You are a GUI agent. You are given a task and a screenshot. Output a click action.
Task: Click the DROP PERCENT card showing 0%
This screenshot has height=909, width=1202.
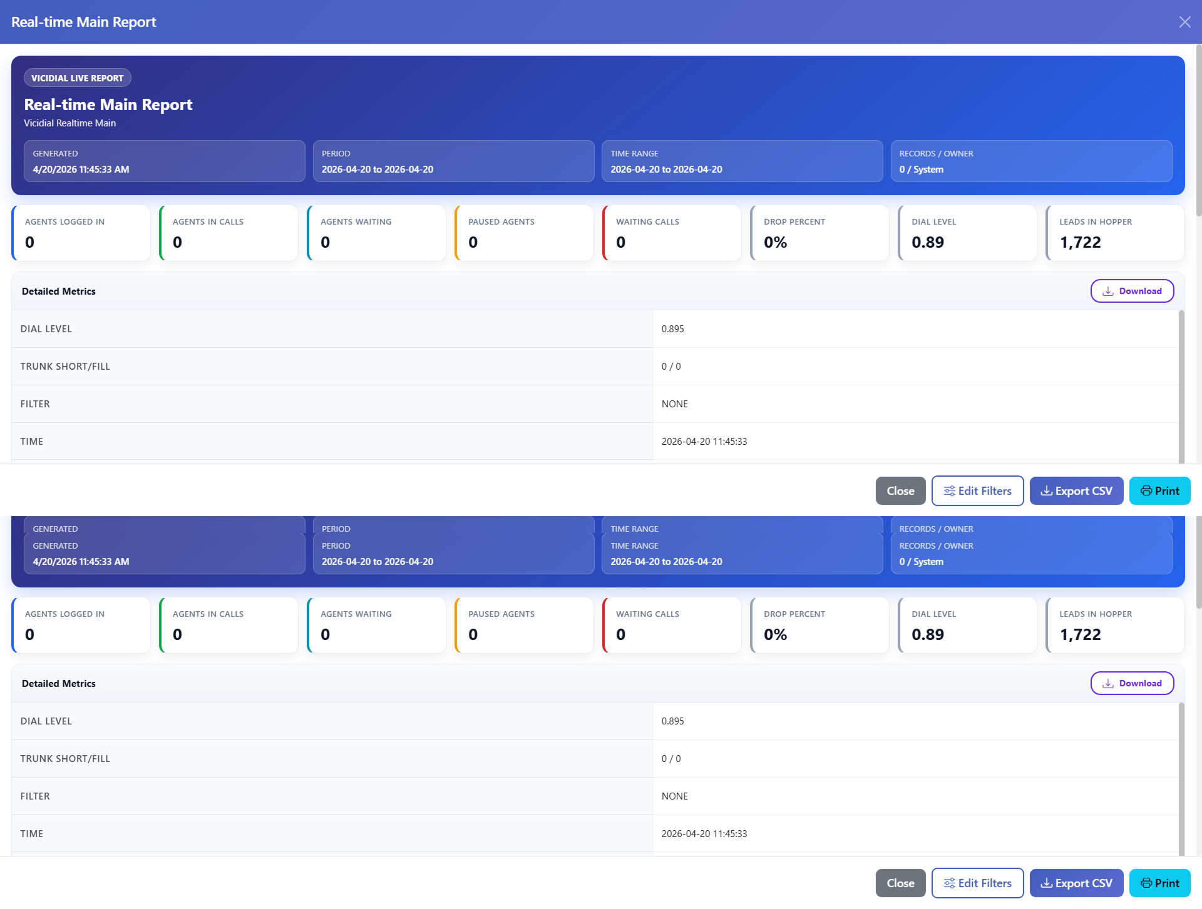819,233
